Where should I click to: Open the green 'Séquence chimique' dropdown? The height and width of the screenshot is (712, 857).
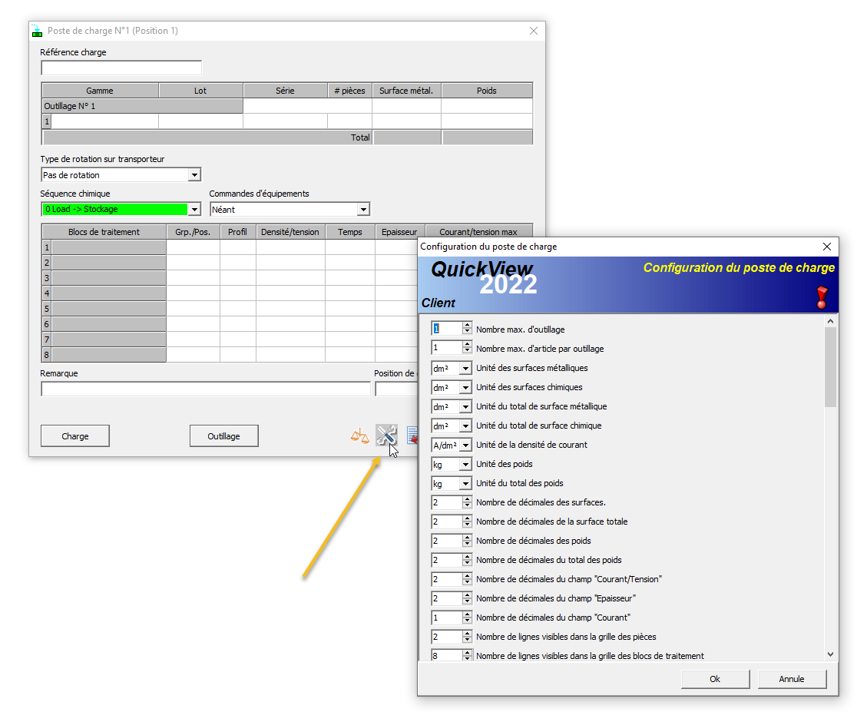(194, 209)
